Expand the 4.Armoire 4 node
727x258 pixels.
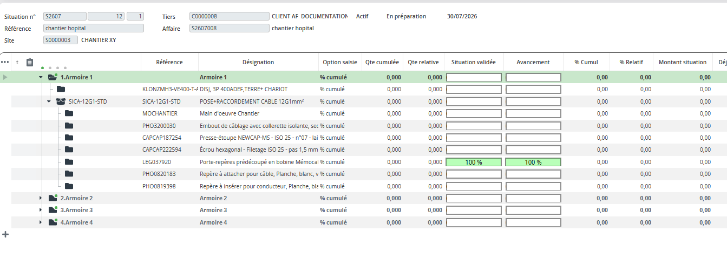(41, 222)
